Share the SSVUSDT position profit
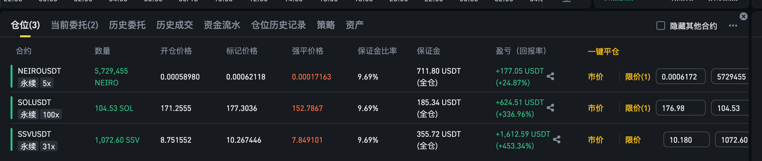This screenshot has width=762, height=161. pos(557,139)
